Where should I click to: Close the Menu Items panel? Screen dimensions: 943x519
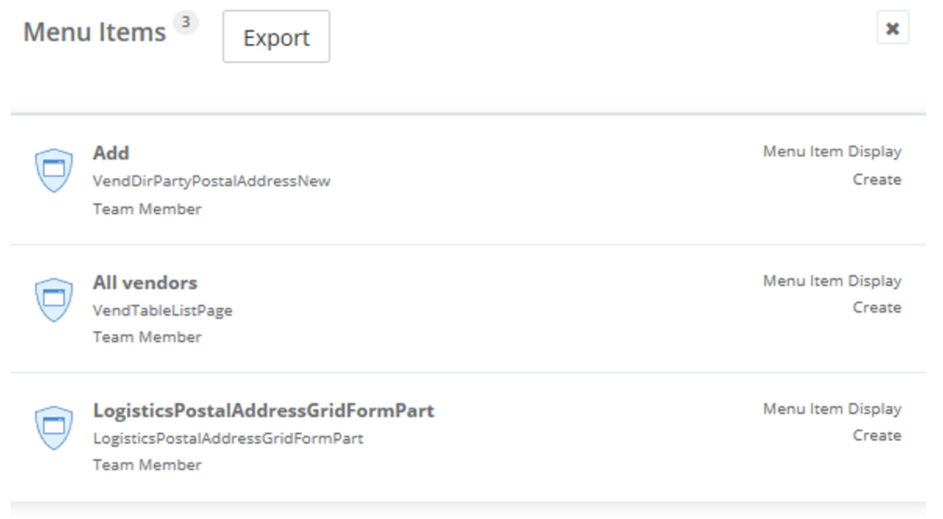(x=892, y=28)
